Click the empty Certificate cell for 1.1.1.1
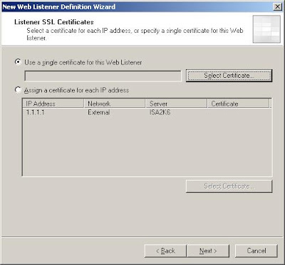Screen dimensions: 285x265 tap(239, 112)
